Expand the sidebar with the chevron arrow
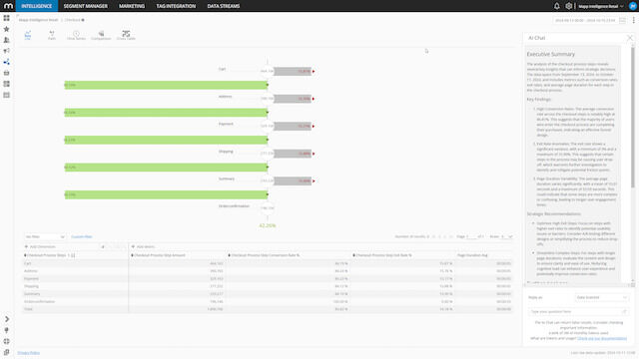Image resolution: width=639 pixels, height=359 pixels. point(7,319)
